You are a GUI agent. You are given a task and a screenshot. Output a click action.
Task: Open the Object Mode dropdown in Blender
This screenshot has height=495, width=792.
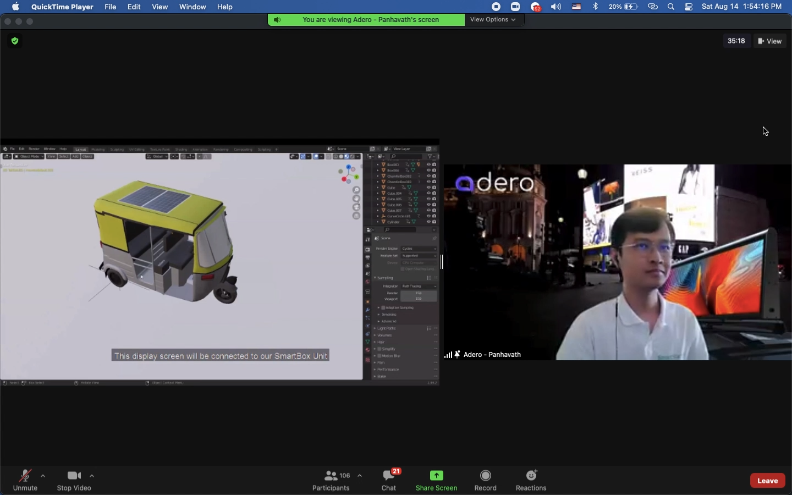coord(29,157)
